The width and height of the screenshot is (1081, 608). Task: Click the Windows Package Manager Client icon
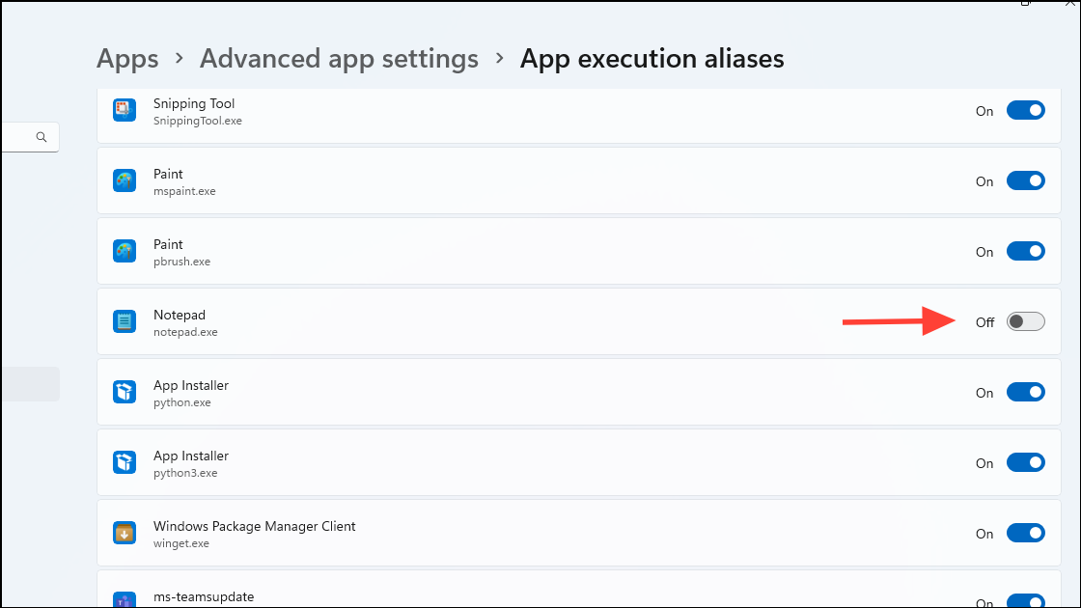pos(125,533)
